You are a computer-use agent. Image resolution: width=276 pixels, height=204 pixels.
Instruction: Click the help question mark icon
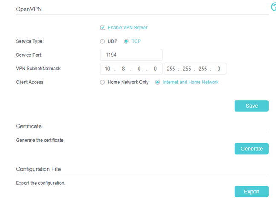[273, 7]
